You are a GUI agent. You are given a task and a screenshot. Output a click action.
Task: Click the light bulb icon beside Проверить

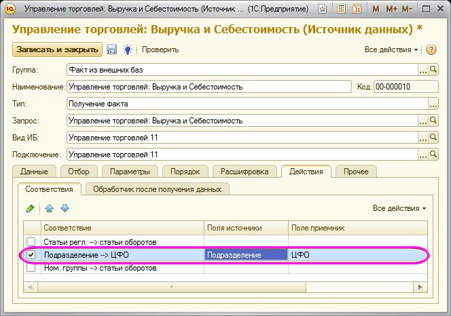(128, 50)
